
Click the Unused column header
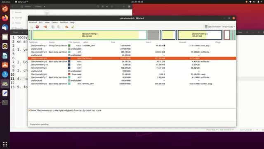(182, 42)
